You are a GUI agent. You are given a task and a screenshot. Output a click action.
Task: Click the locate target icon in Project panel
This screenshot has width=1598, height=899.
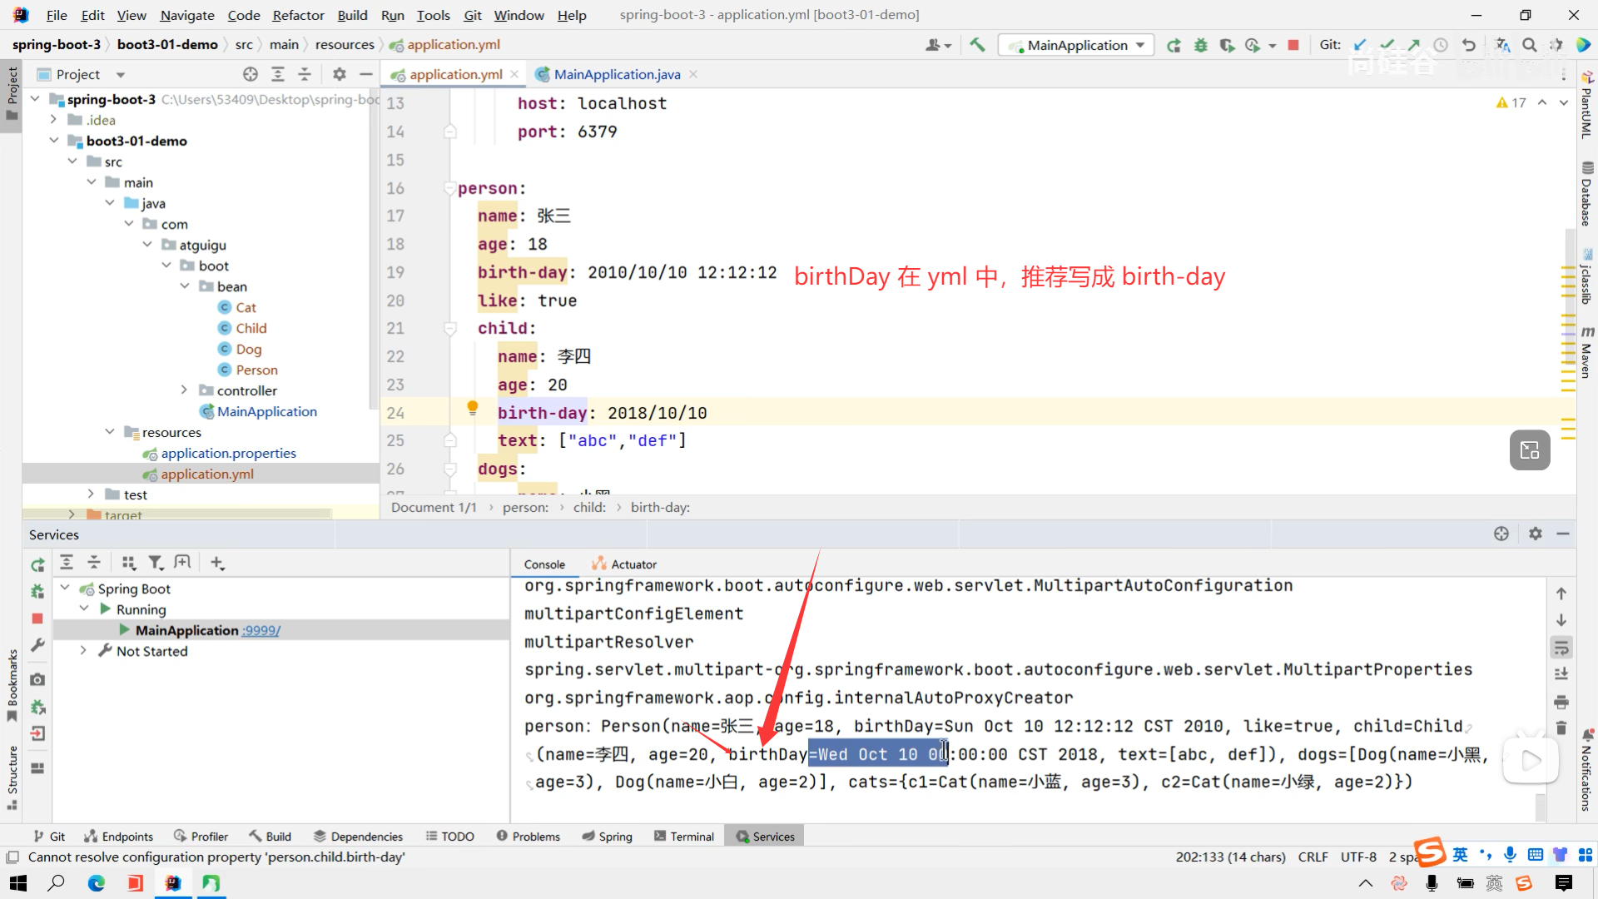coord(251,74)
